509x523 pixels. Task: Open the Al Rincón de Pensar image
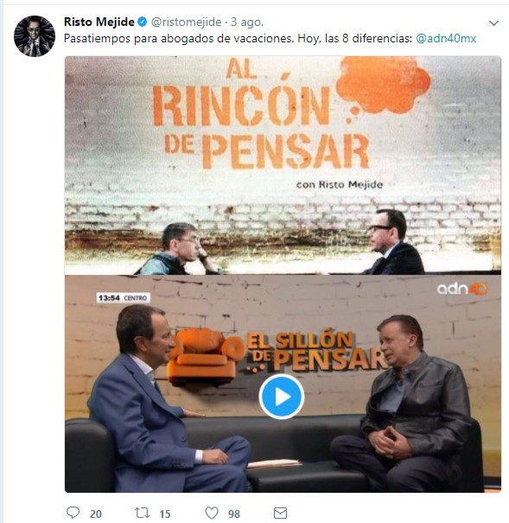click(x=283, y=165)
